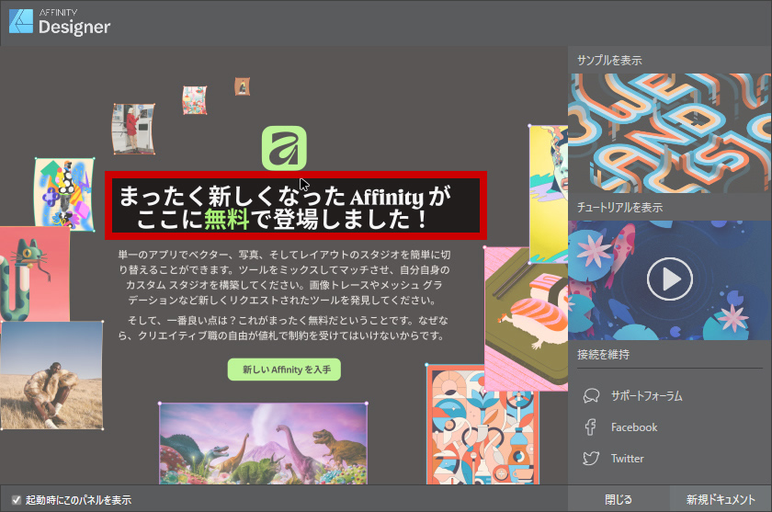Open the sample artwork thumbnail
This screenshot has height=512, width=772.
click(670, 133)
